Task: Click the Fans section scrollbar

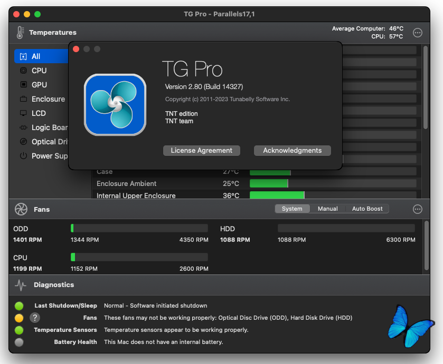Action: coord(426,245)
